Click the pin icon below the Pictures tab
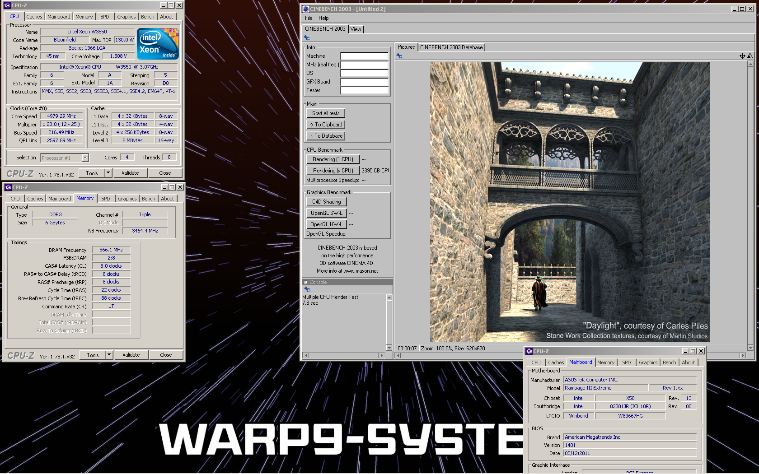Image resolution: width=759 pixels, height=474 pixels. [x=399, y=56]
